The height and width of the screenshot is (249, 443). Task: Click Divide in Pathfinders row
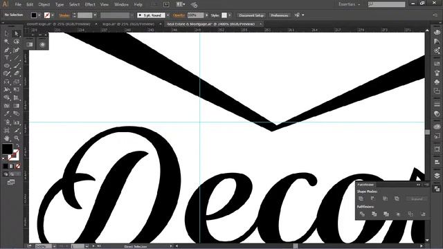362,214
